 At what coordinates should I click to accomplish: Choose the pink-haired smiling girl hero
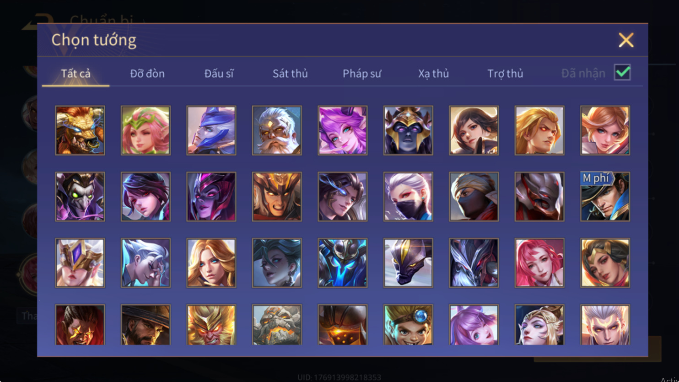coord(539,263)
